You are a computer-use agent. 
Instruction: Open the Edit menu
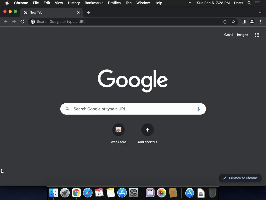pos(47,3)
